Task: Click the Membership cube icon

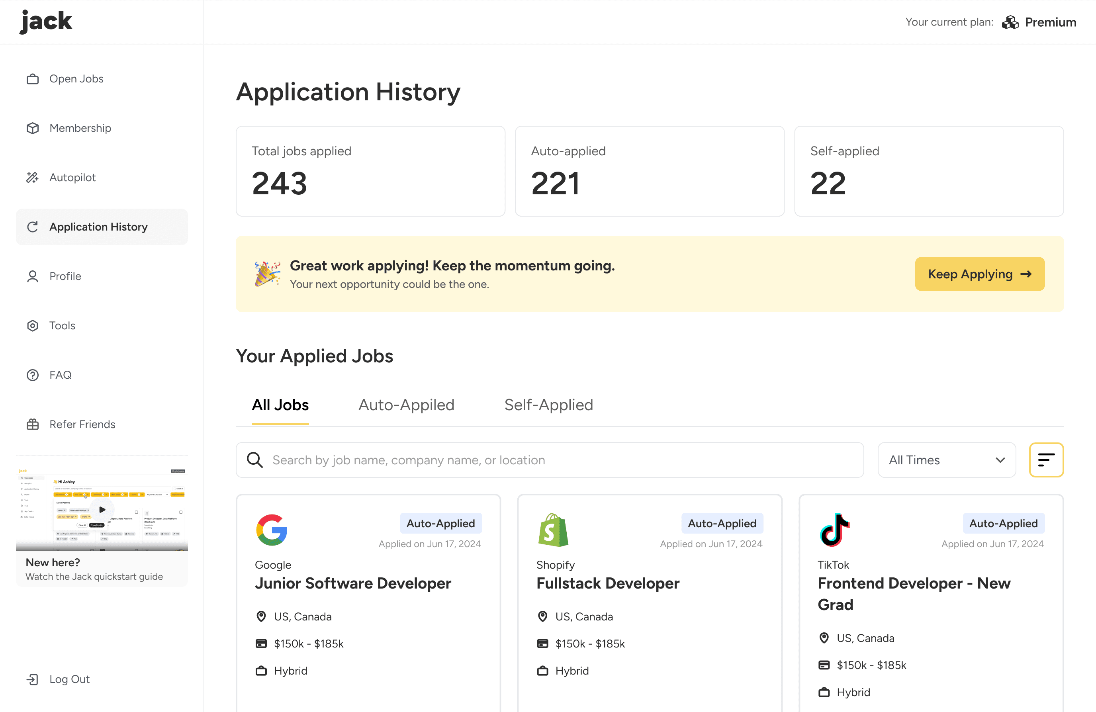Action: [32, 128]
